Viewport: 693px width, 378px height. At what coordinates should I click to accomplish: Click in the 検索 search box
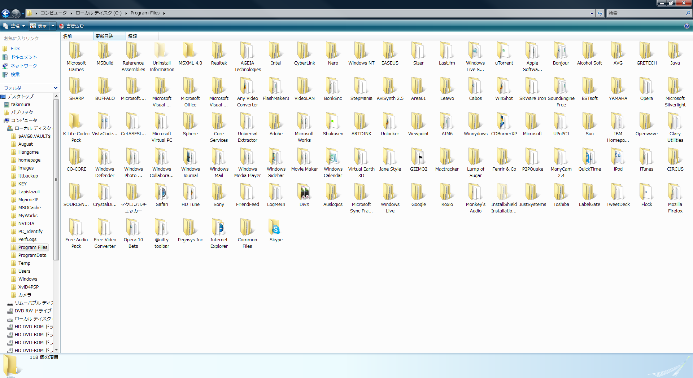646,13
